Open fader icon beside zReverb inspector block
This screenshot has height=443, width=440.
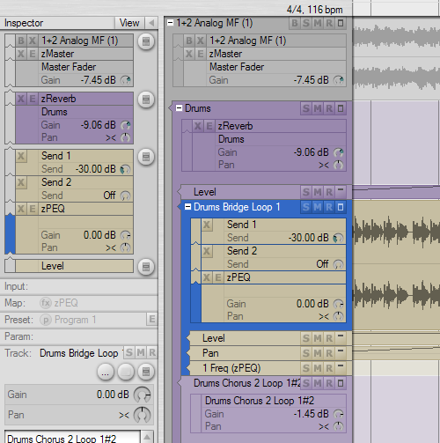click(146, 100)
